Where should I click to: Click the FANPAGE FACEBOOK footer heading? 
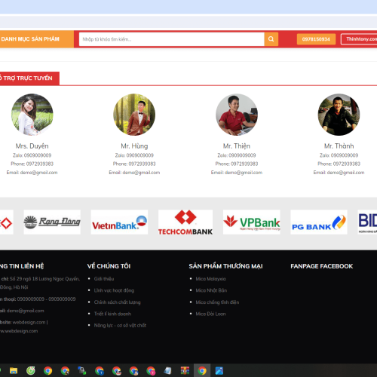click(322, 266)
